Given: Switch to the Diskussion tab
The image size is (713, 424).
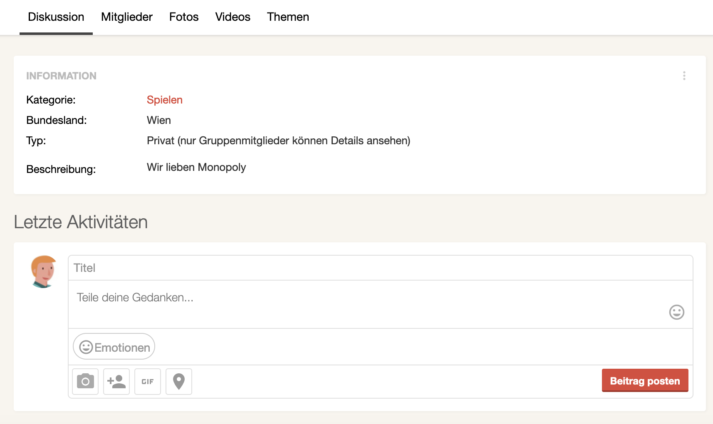Looking at the screenshot, I should click(56, 17).
